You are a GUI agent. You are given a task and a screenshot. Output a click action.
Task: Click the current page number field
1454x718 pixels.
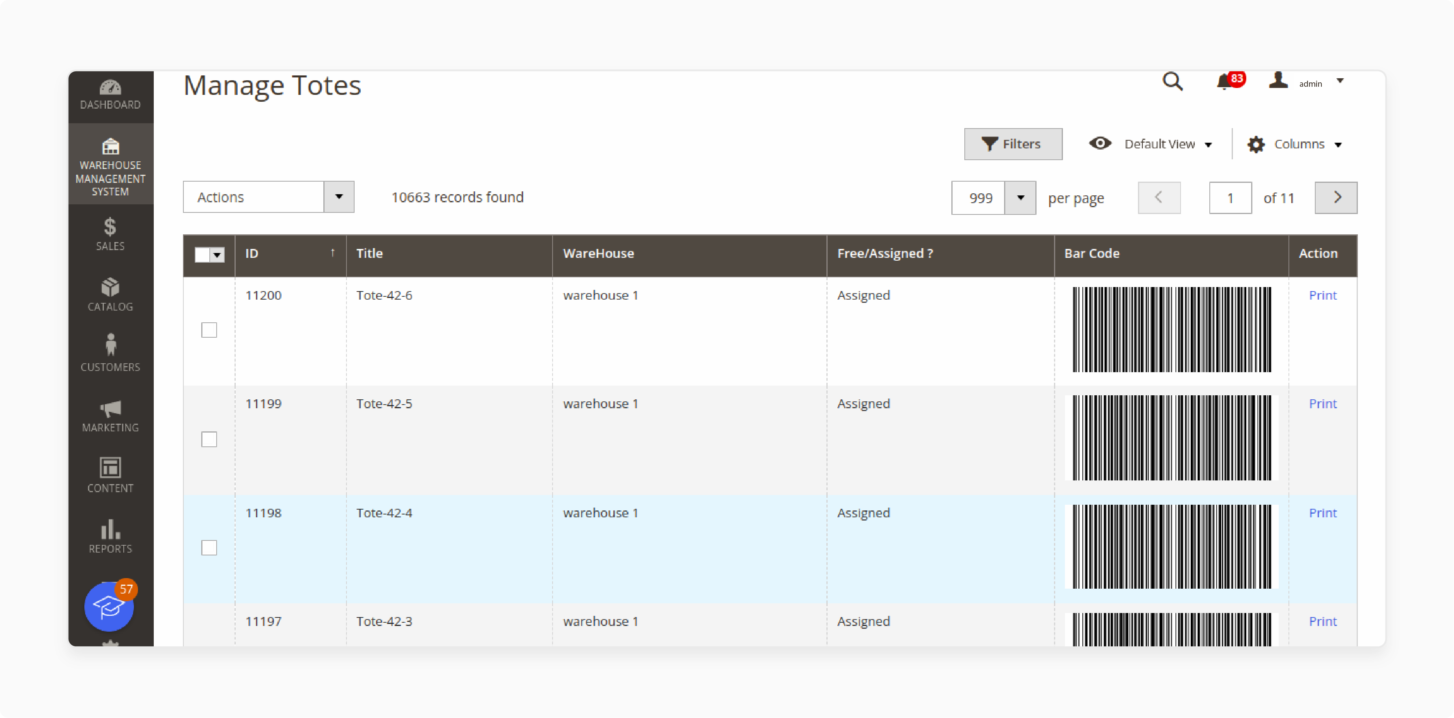pos(1230,198)
